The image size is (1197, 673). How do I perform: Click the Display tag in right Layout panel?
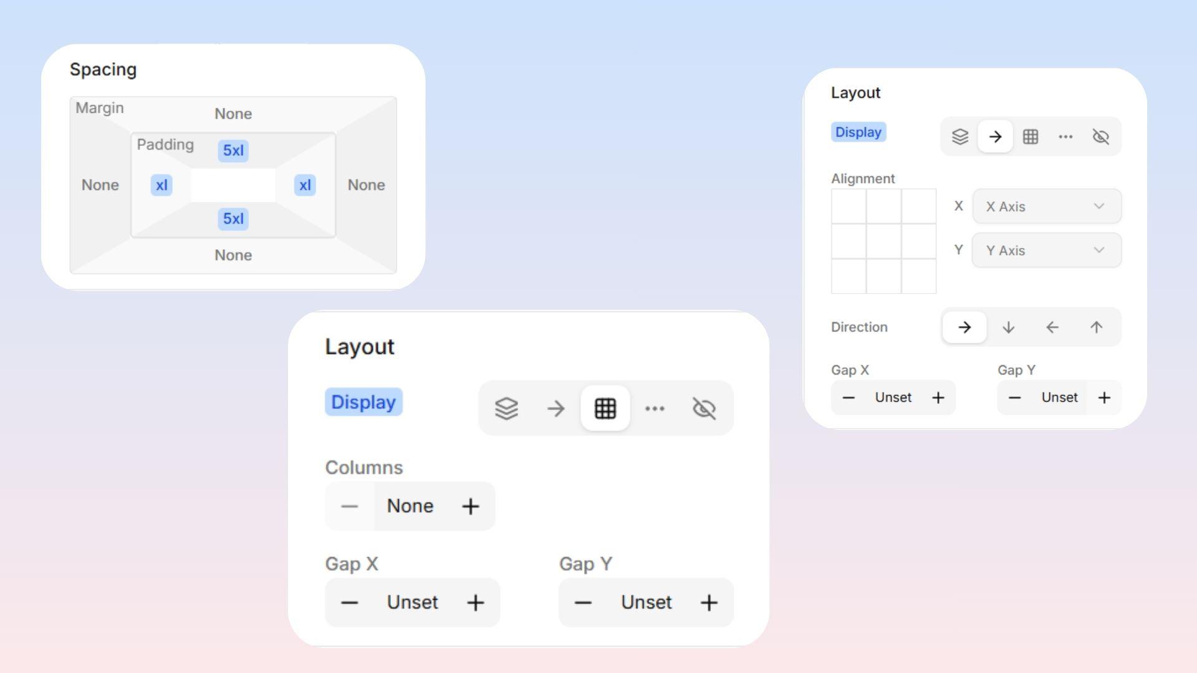858,132
